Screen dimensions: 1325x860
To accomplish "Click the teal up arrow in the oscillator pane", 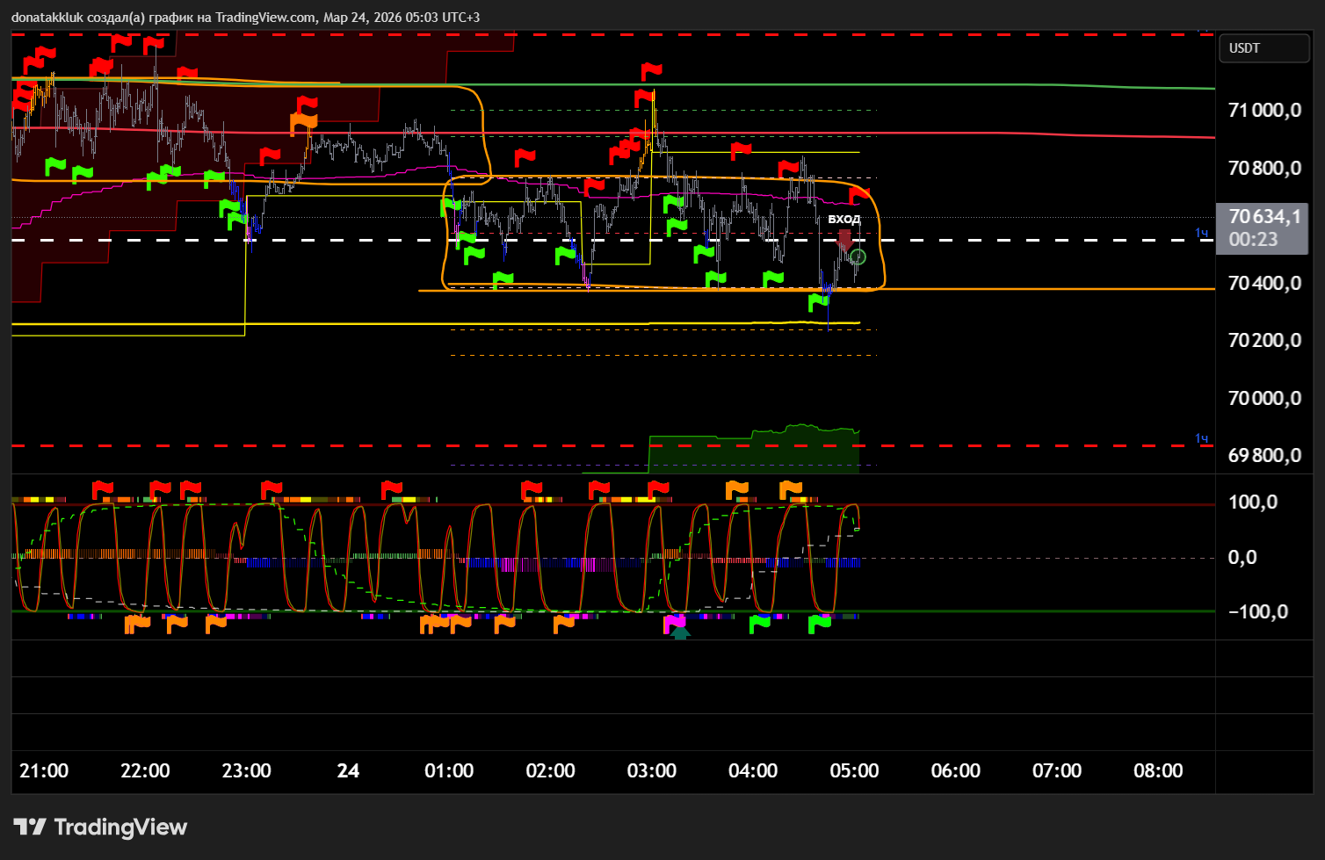I will (680, 632).
